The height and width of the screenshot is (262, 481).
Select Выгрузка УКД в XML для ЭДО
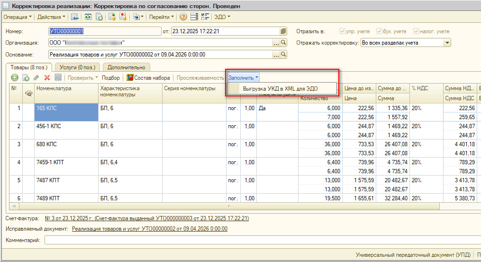point(280,88)
